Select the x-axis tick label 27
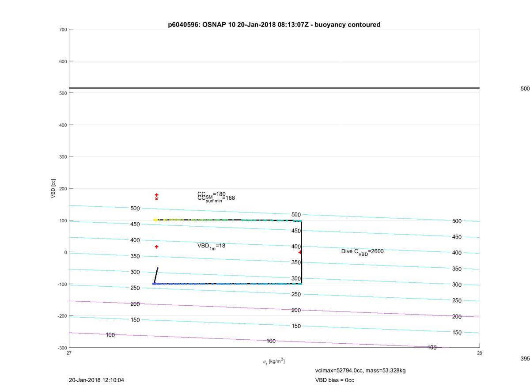The image size is (530, 391). pyautogui.click(x=69, y=353)
